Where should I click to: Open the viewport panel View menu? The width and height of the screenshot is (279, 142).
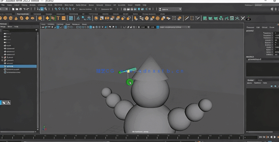pyautogui.click(x=43, y=24)
